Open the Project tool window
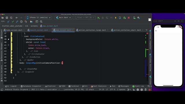The image size is (185, 104). pos(1,34)
